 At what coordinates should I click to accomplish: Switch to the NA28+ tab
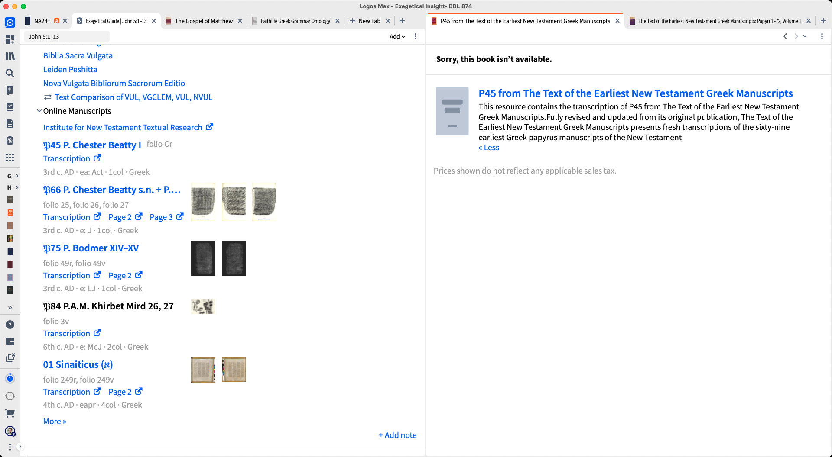coord(42,21)
